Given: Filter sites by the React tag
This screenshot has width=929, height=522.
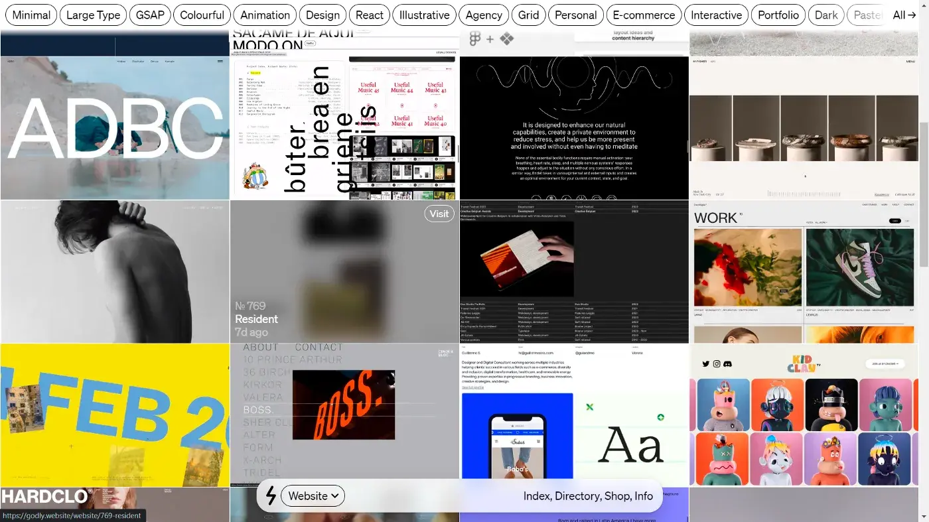Looking at the screenshot, I should point(370,15).
